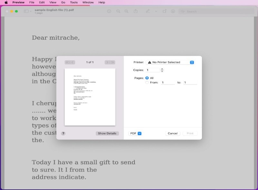This screenshot has height=190, width=258.
Task: Go to first or previous preview page
Action: click(70, 62)
